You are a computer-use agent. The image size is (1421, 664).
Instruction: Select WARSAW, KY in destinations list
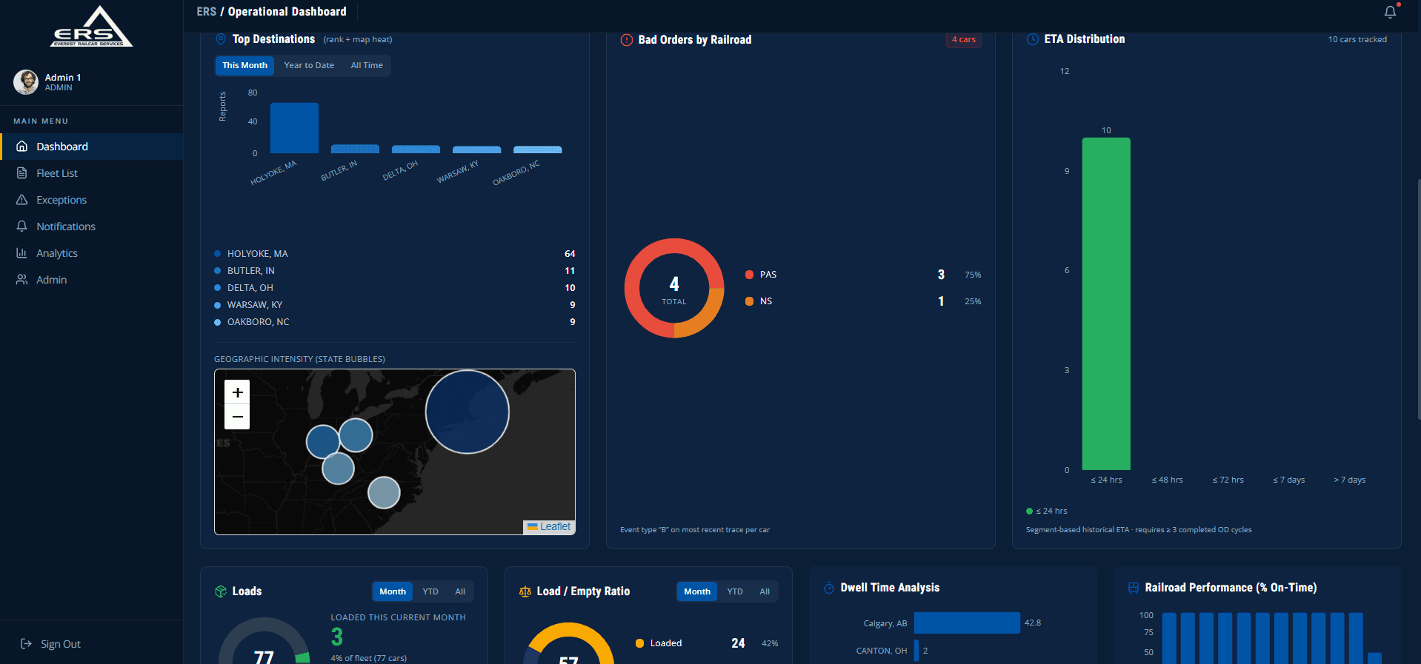(395, 305)
